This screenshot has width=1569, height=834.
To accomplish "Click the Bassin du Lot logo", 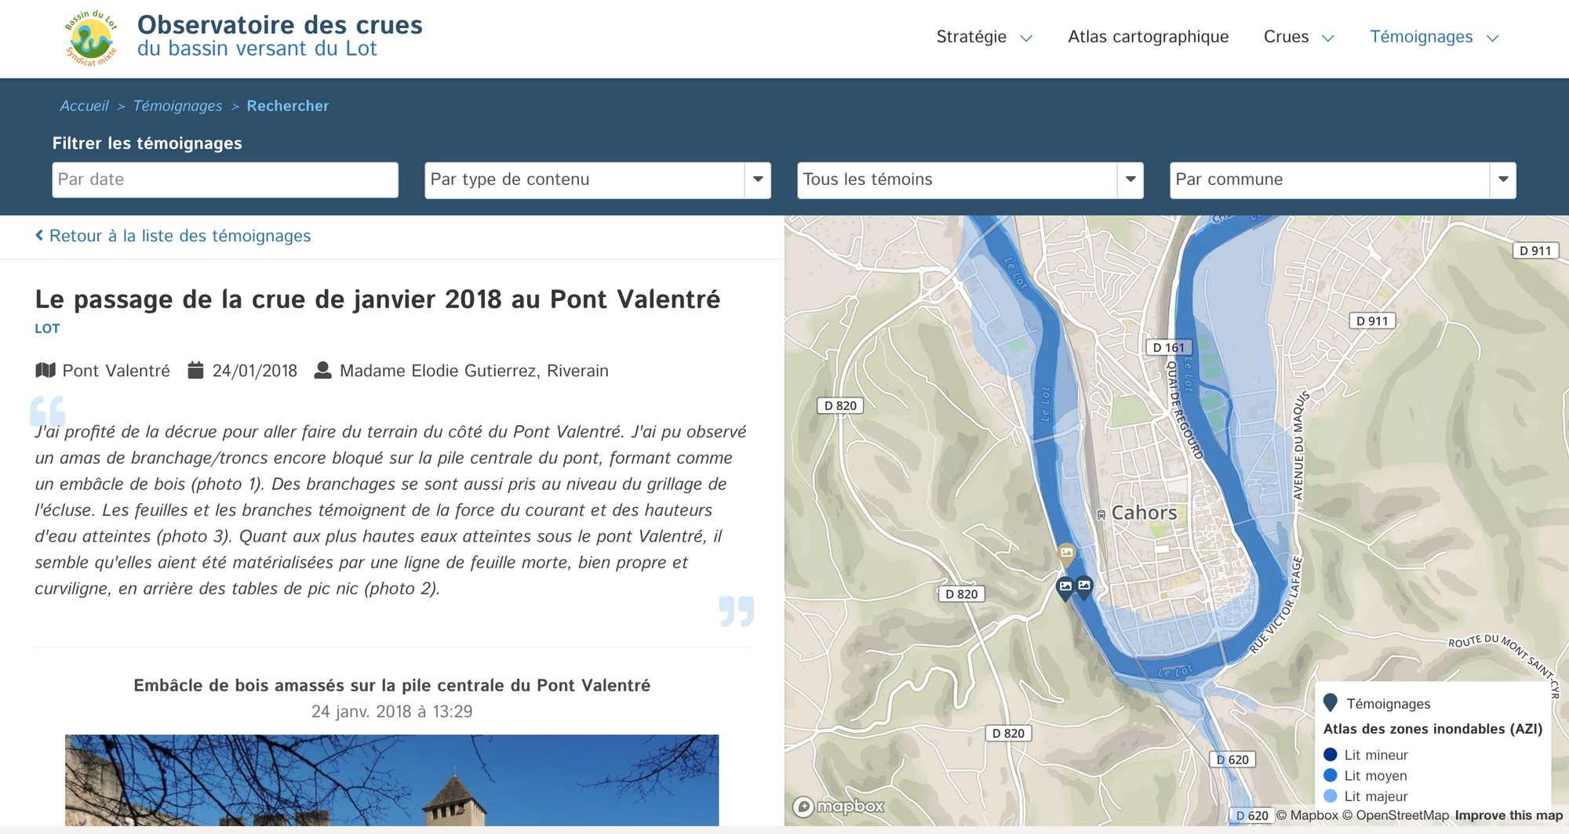I will 91,38.
